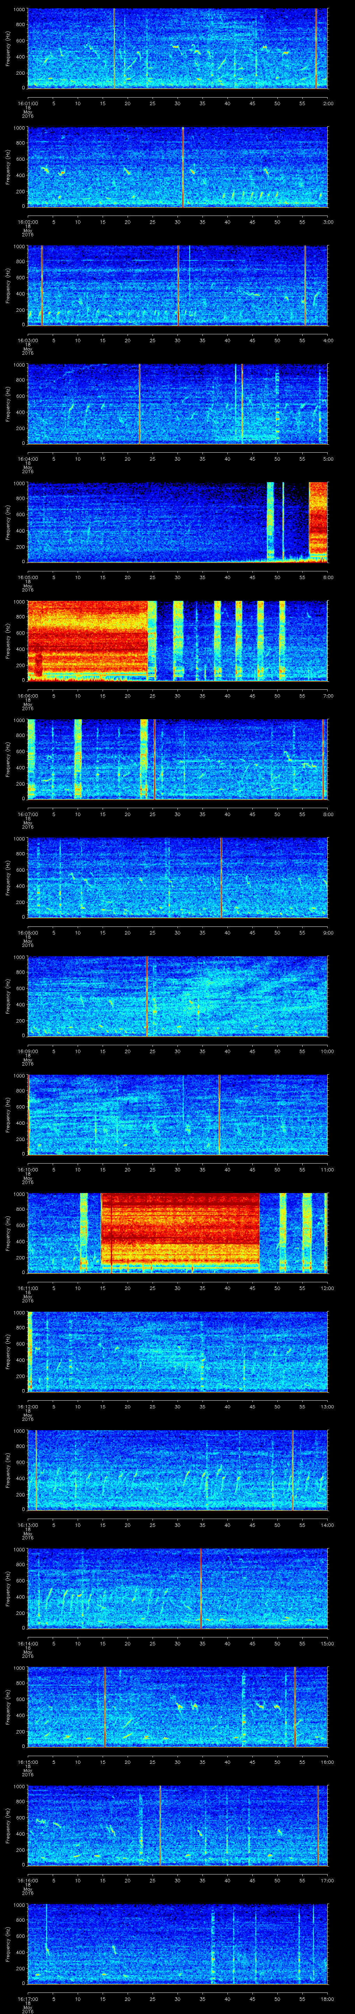Click the 16:05:00 time axis label
Image resolution: width=355 pixels, height=2014 pixels.
pos(27,577)
